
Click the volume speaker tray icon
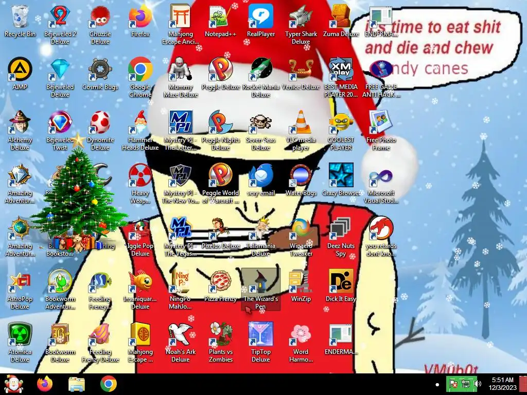(x=477, y=384)
